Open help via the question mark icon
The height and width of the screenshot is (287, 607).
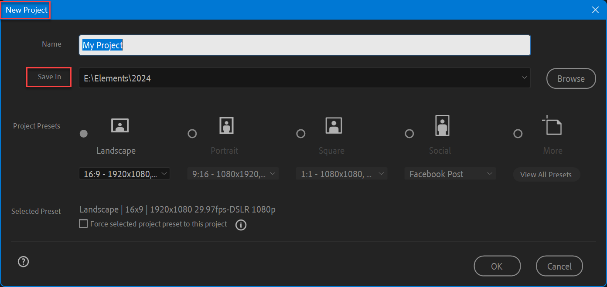pos(23,261)
